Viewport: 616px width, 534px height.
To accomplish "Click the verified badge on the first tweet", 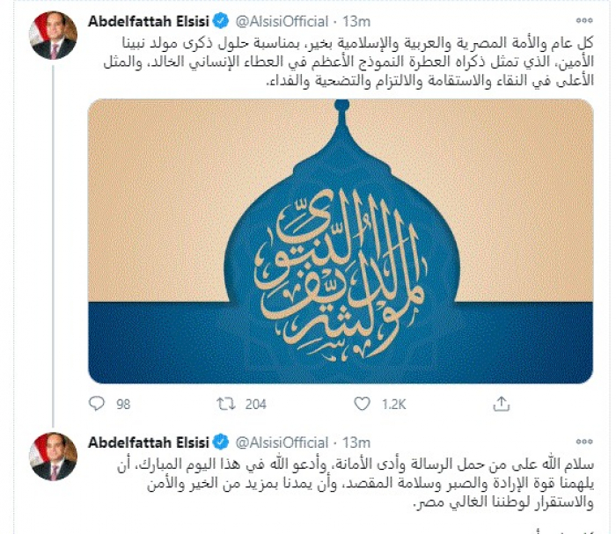I will 222,19.
